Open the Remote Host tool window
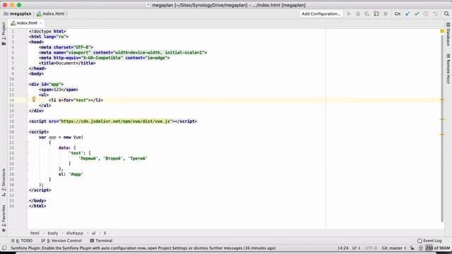The image size is (452, 254). [448, 68]
